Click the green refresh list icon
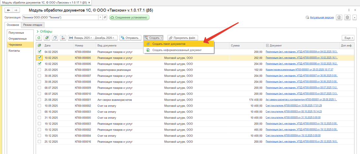 coord(39,38)
